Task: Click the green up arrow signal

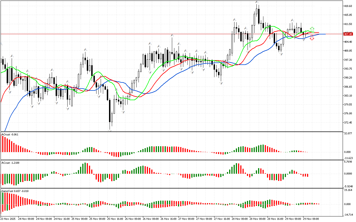Action: click(x=312, y=29)
